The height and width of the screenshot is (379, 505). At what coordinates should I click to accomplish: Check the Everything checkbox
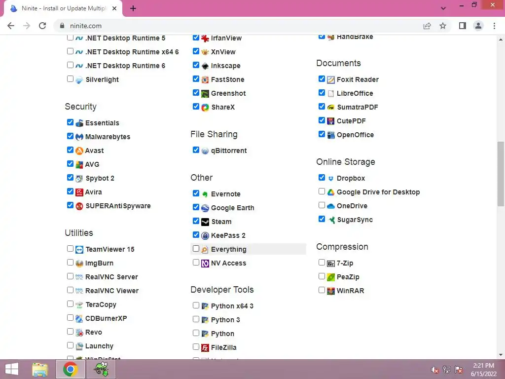(196, 249)
